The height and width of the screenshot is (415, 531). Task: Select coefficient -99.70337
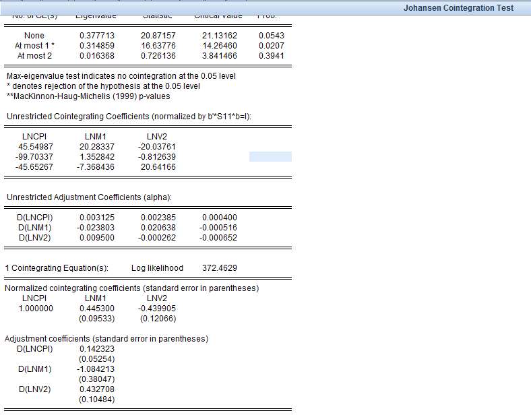[34, 157]
